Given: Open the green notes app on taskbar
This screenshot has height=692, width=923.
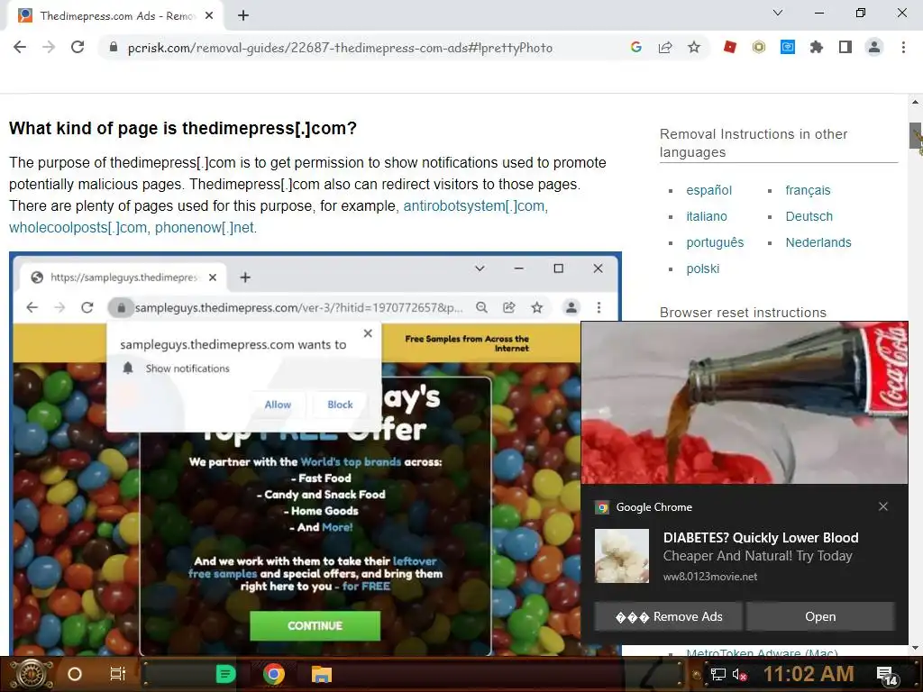Looking at the screenshot, I should point(225,674).
